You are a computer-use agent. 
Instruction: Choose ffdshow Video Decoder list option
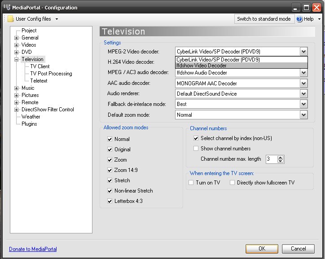(242, 66)
